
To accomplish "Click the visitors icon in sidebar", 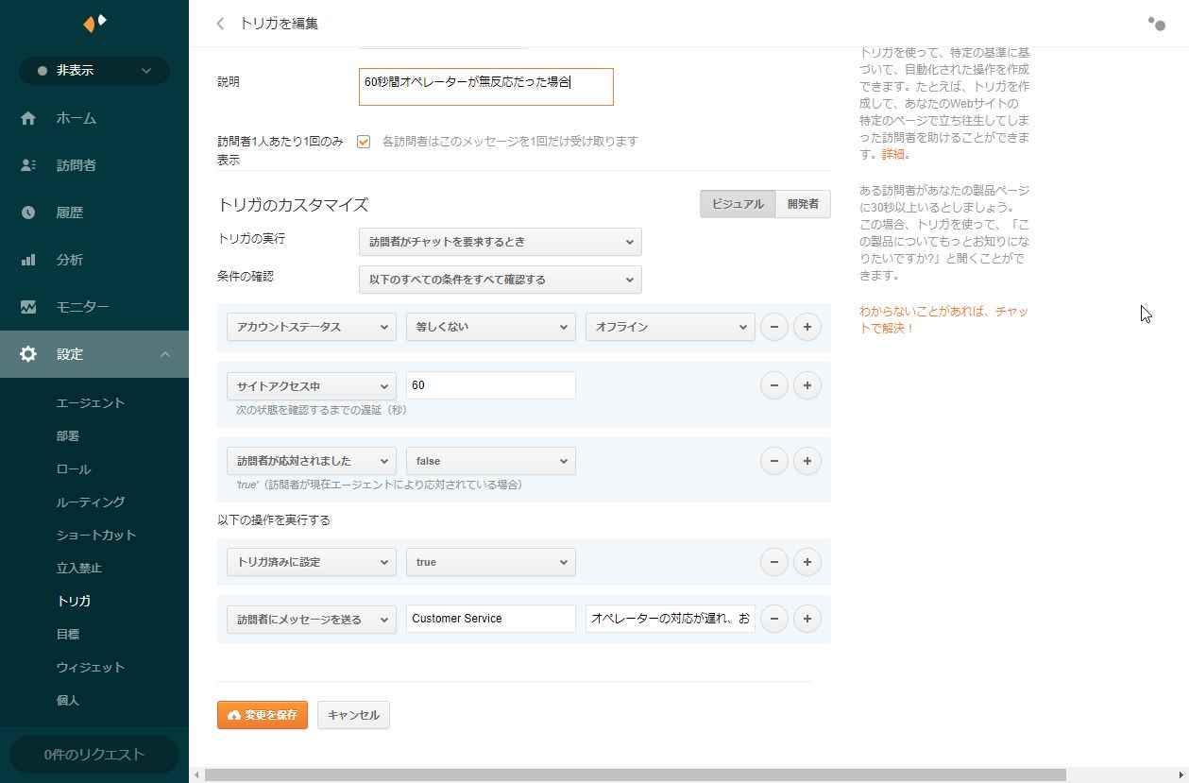I will 28,165.
